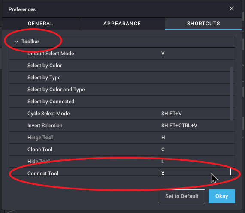The width and height of the screenshot is (245, 213).
Task: Click the Set to Default button
Action: (x=181, y=196)
